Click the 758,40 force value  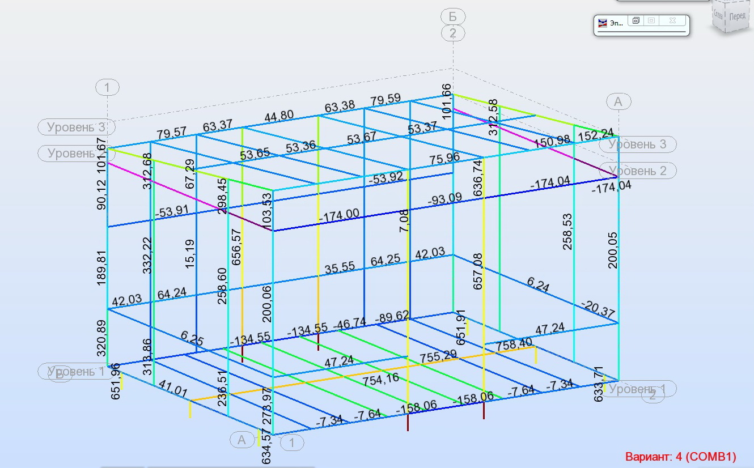pos(514,344)
